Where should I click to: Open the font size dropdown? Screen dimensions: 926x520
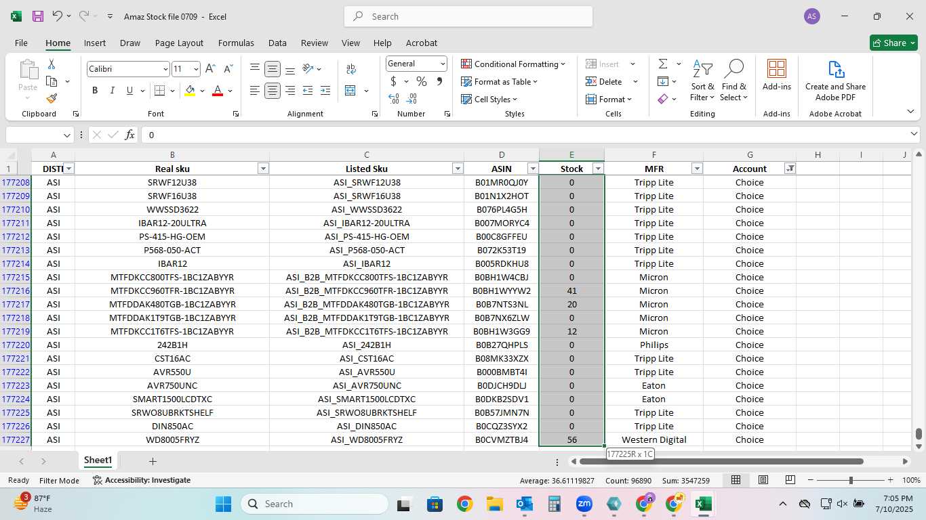197,69
